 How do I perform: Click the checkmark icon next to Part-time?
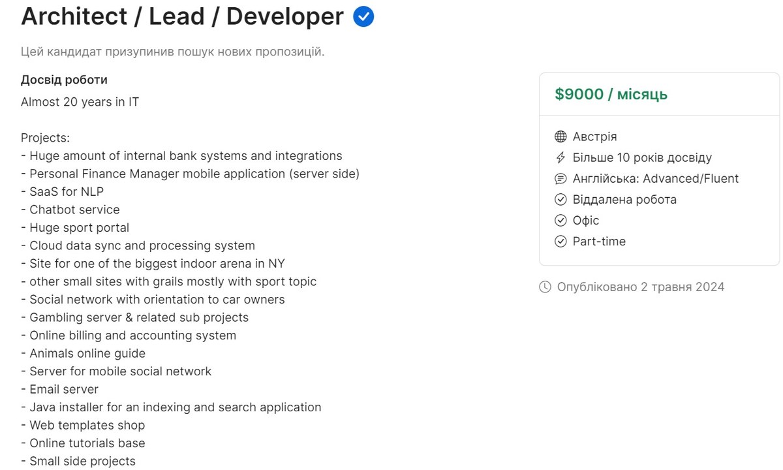560,241
